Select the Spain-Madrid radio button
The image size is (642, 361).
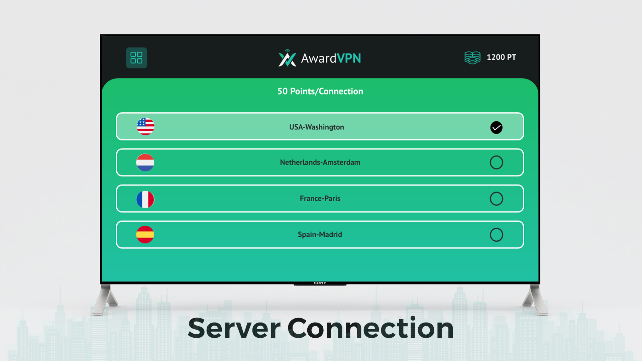pyautogui.click(x=497, y=234)
